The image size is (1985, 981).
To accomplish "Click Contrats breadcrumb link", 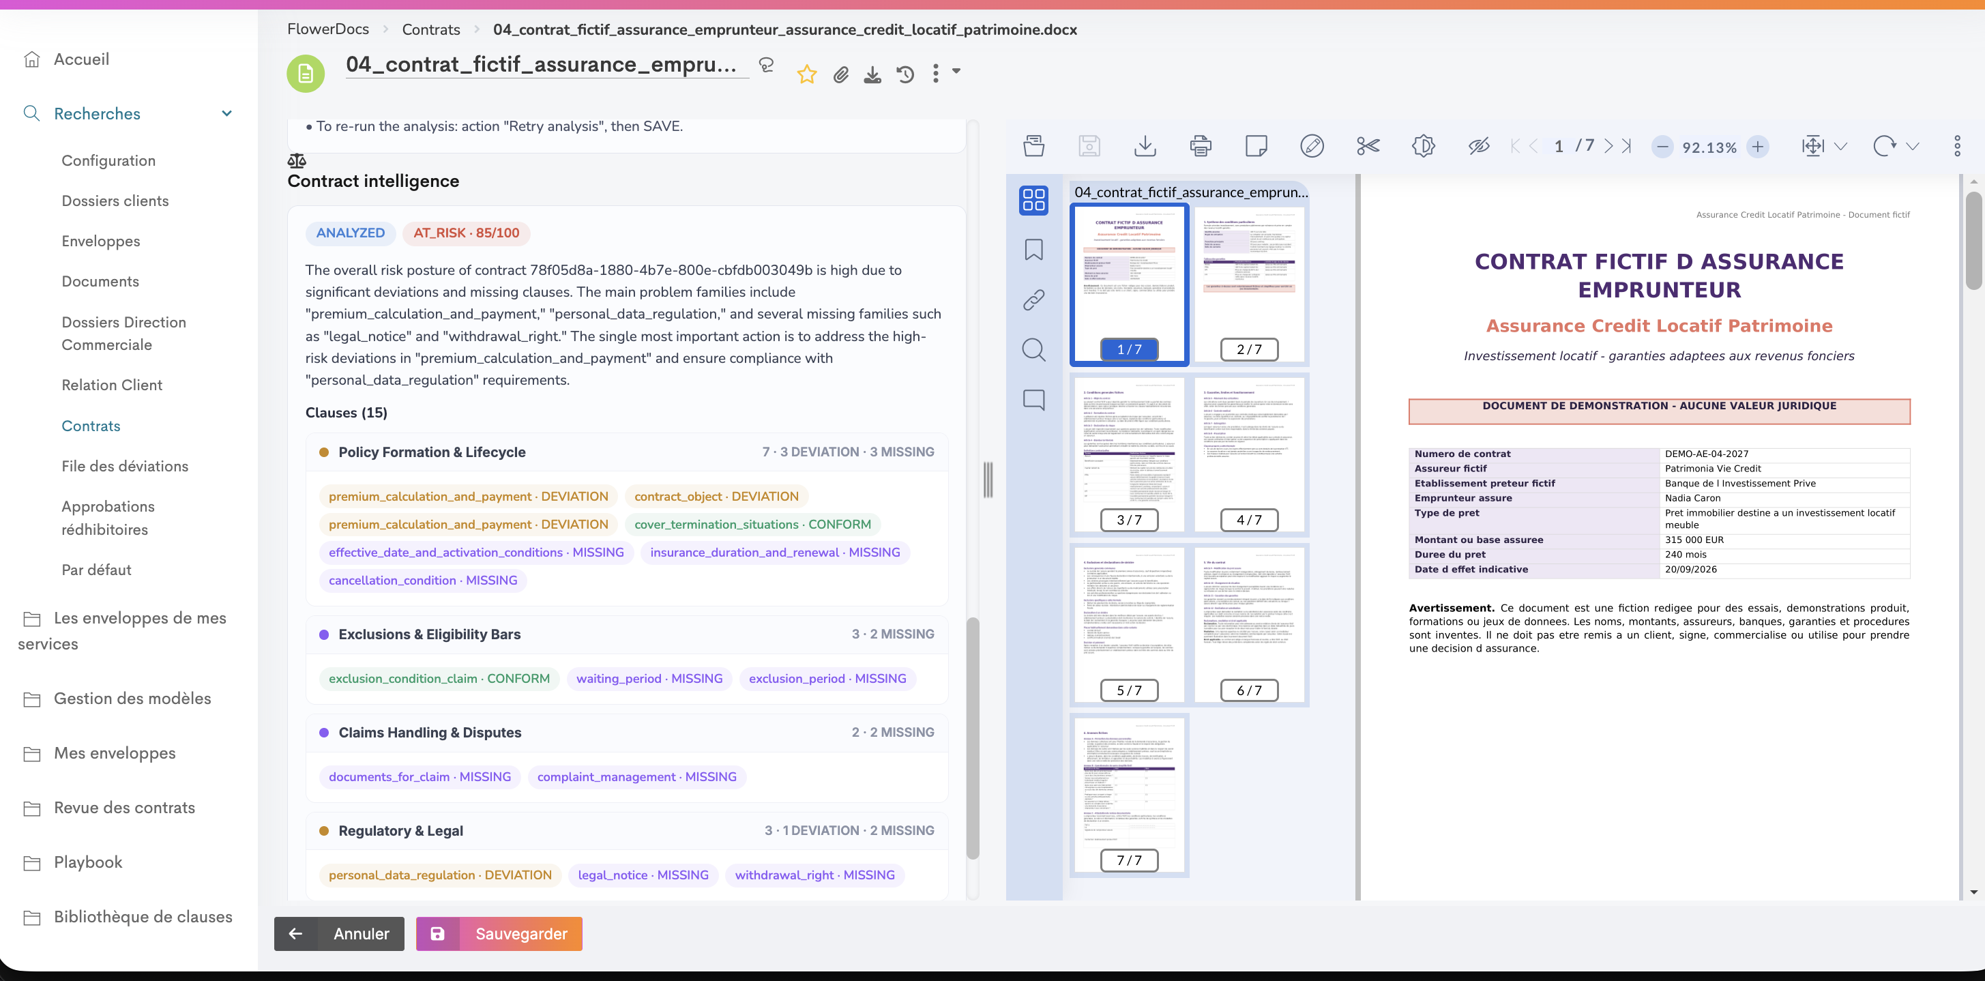I will (x=430, y=29).
